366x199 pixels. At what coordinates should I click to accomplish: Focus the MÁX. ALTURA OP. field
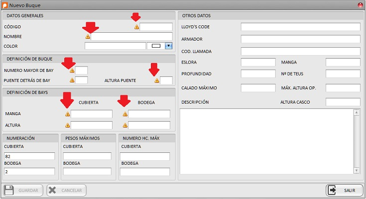(x=343, y=88)
